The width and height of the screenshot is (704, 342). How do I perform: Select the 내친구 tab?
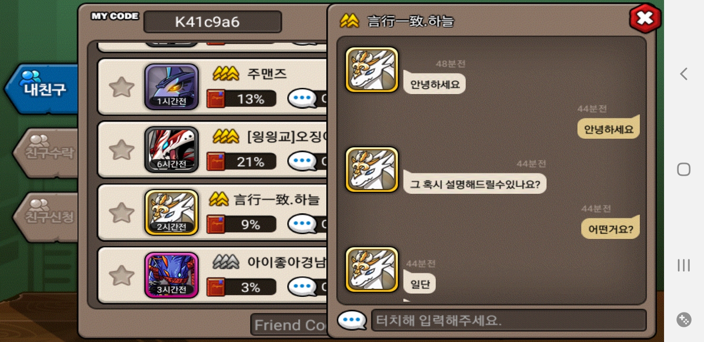[43, 89]
